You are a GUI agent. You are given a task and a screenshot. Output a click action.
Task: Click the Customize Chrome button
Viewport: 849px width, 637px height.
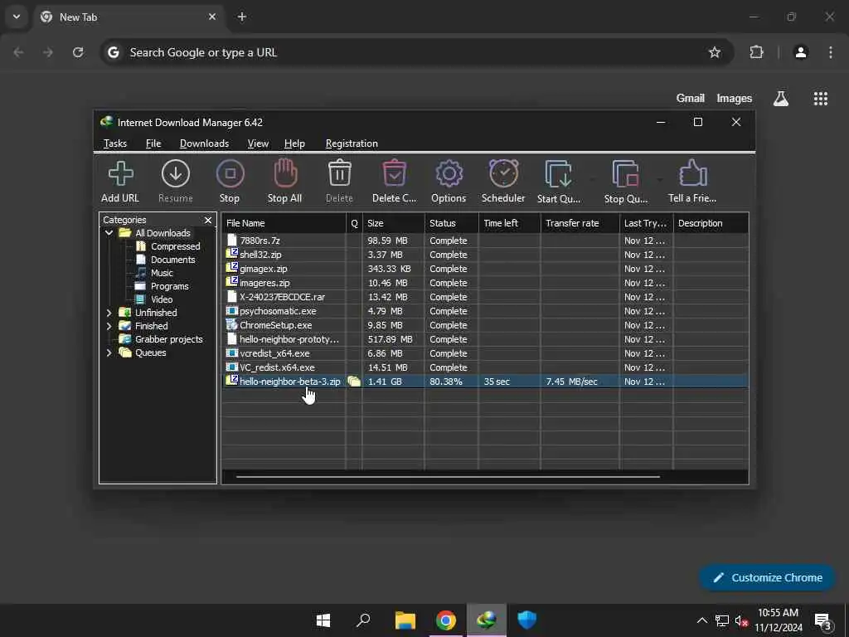[x=767, y=578]
